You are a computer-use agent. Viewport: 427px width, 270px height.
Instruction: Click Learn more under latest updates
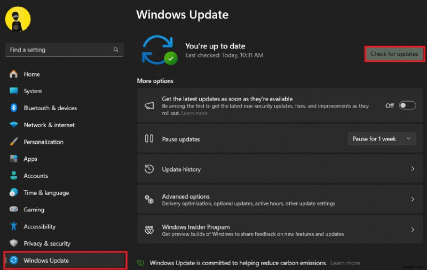pos(194,113)
